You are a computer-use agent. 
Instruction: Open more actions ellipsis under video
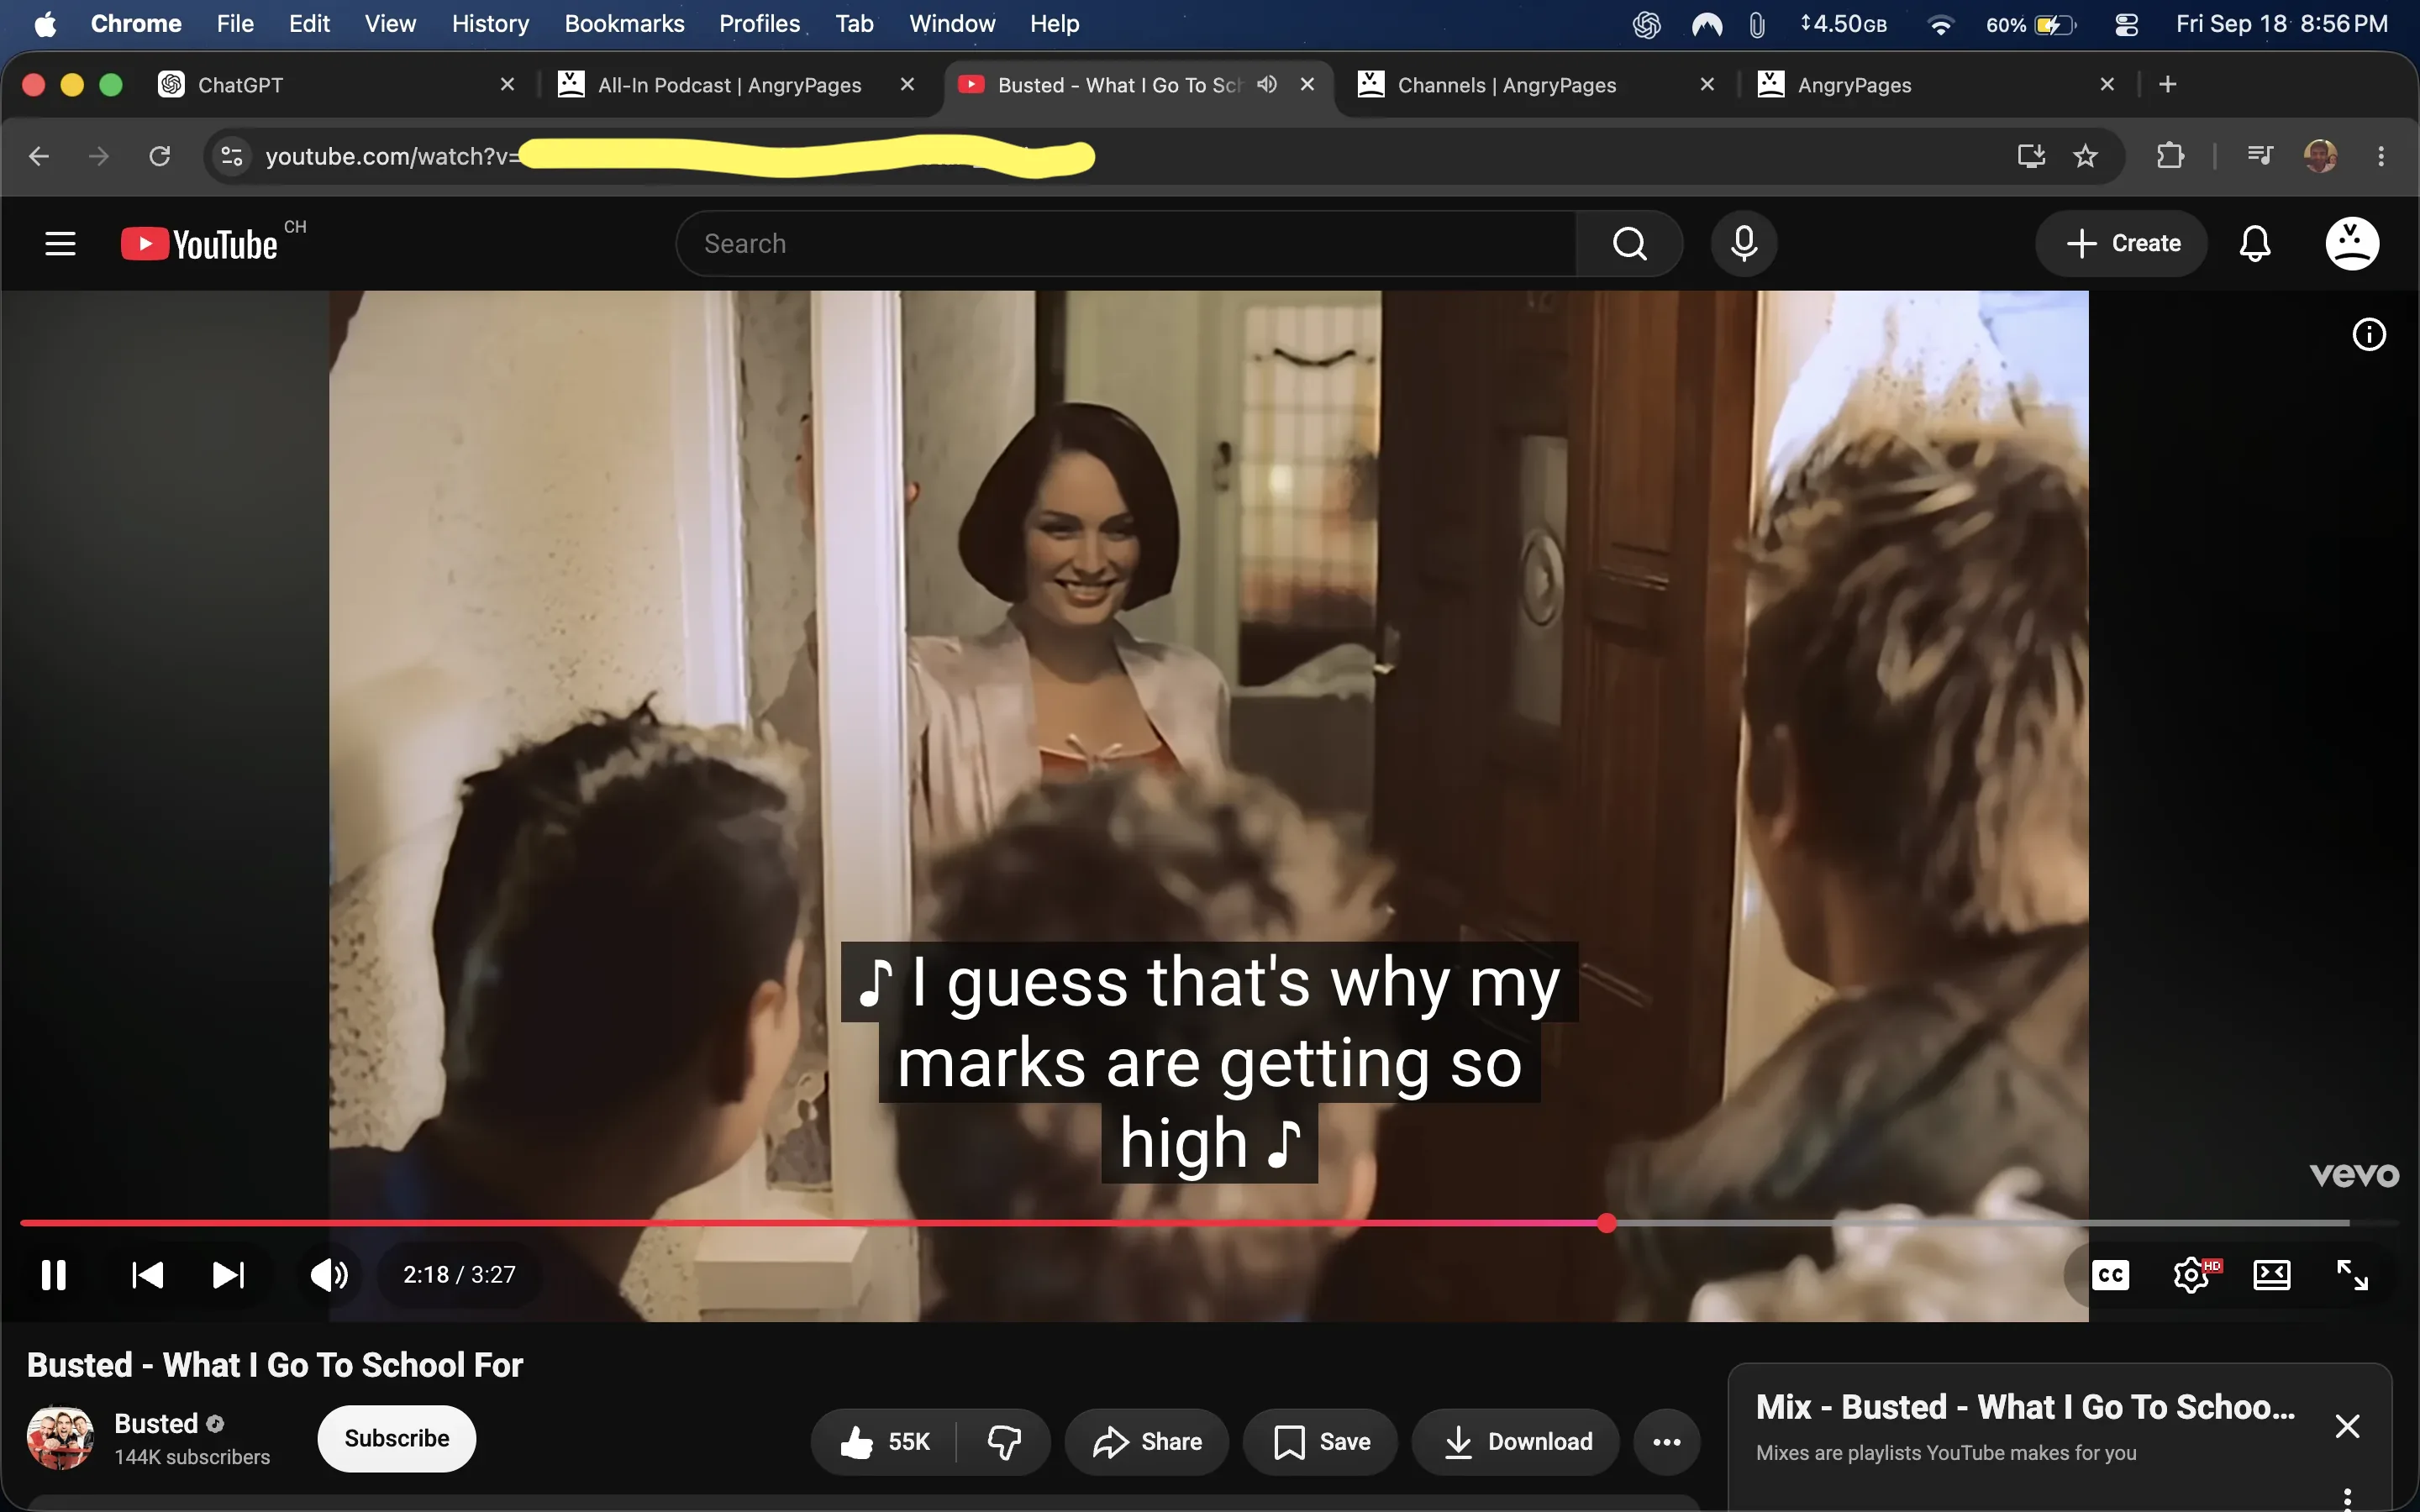click(x=1666, y=1441)
